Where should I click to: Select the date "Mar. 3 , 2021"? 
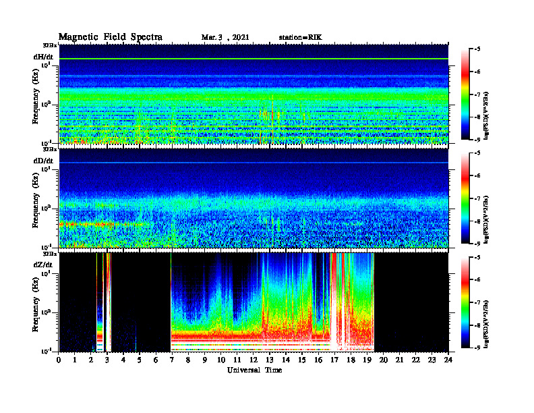click(x=225, y=38)
